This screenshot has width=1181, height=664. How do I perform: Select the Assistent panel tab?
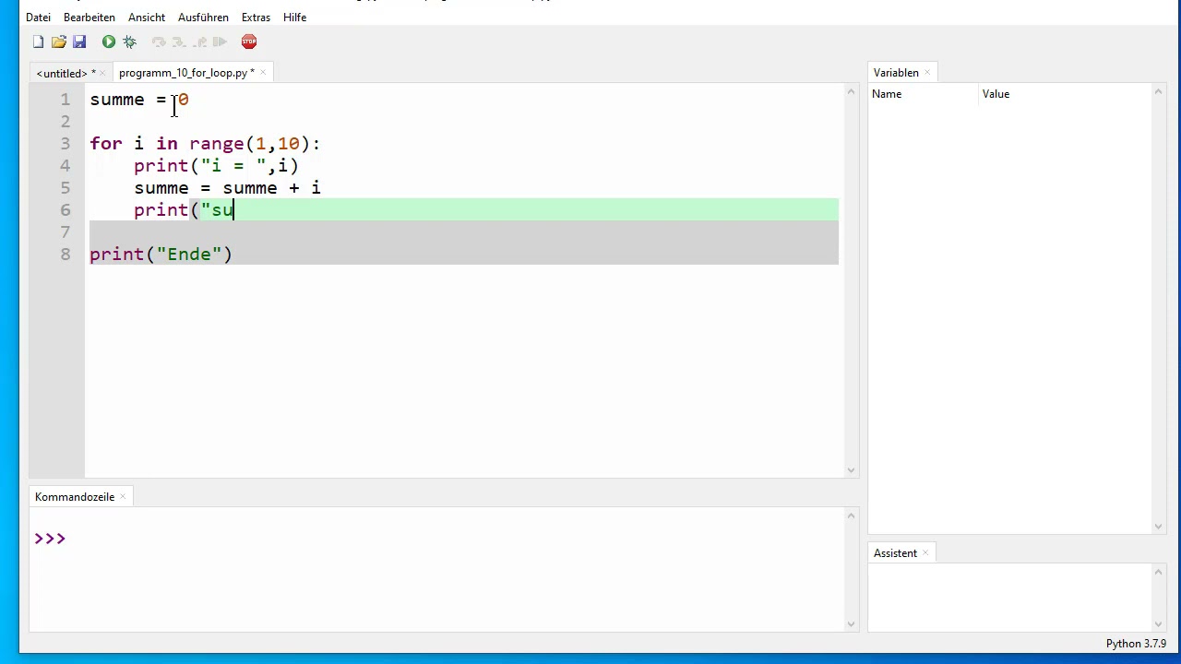tap(895, 553)
